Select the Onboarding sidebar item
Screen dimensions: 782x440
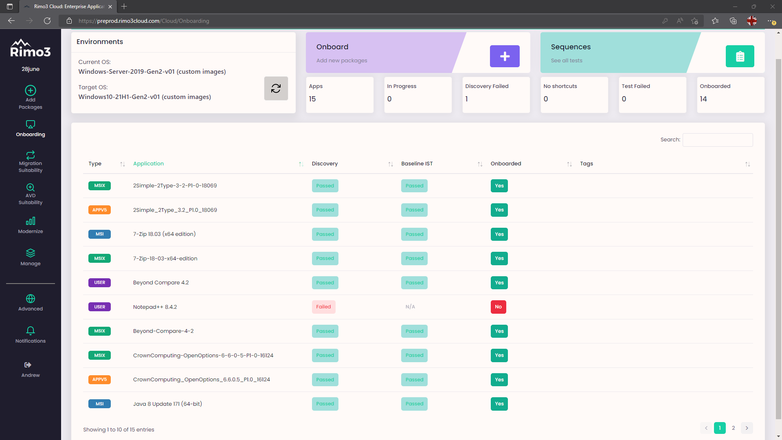(31, 128)
